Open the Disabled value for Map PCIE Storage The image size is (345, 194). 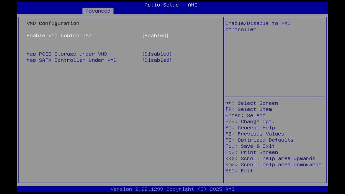(x=157, y=54)
